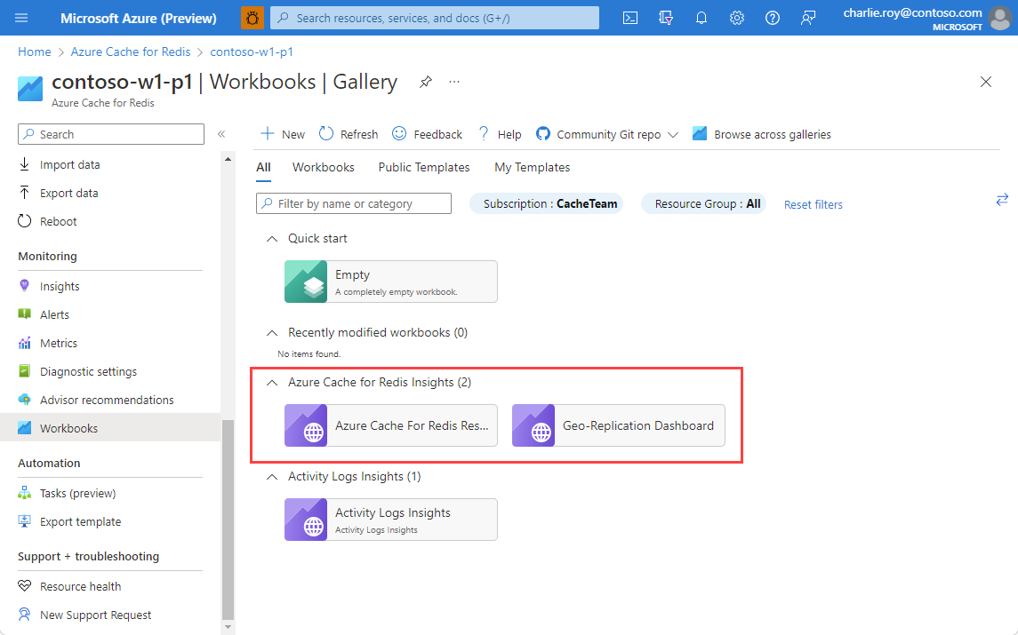Collapse the Azure Cache for Redis Insights section

coord(272,381)
